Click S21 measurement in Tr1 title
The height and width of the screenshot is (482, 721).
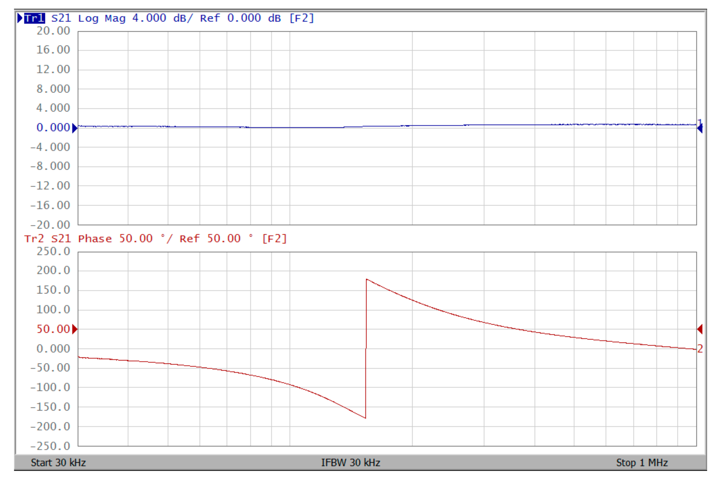click(x=61, y=18)
